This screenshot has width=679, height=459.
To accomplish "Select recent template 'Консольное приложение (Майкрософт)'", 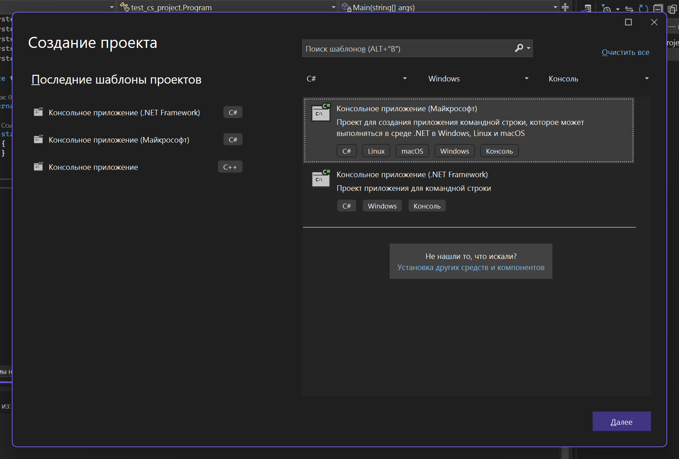I will pos(138,140).
